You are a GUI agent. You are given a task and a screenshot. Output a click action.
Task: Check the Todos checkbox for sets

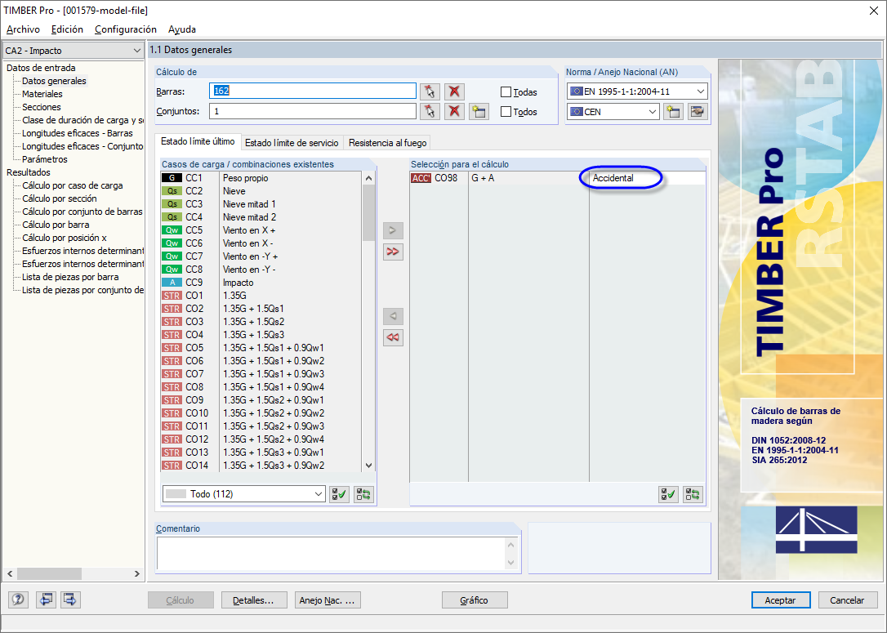[505, 112]
